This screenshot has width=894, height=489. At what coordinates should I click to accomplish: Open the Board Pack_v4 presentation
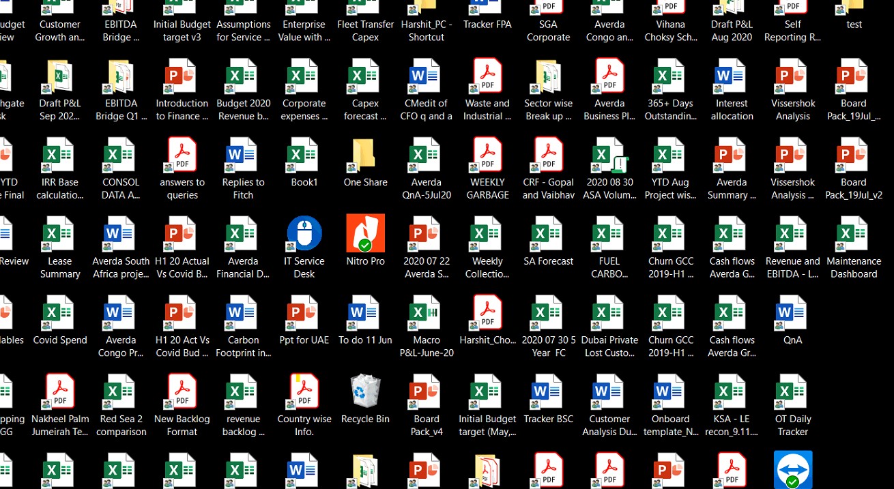point(427,391)
